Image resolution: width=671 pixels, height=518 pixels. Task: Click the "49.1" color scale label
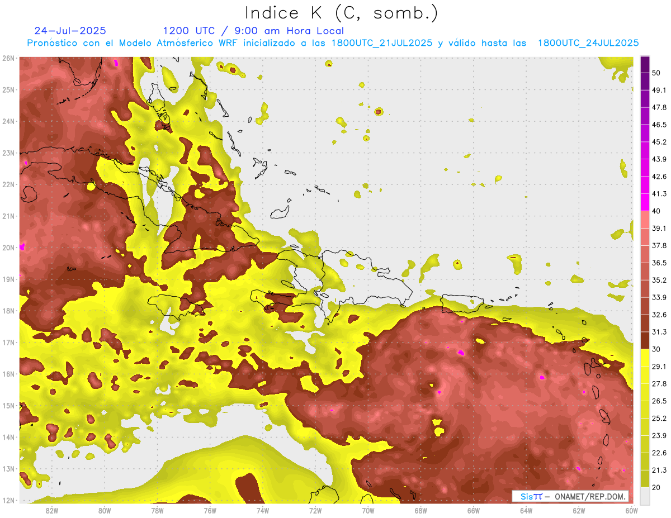(x=659, y=90)
